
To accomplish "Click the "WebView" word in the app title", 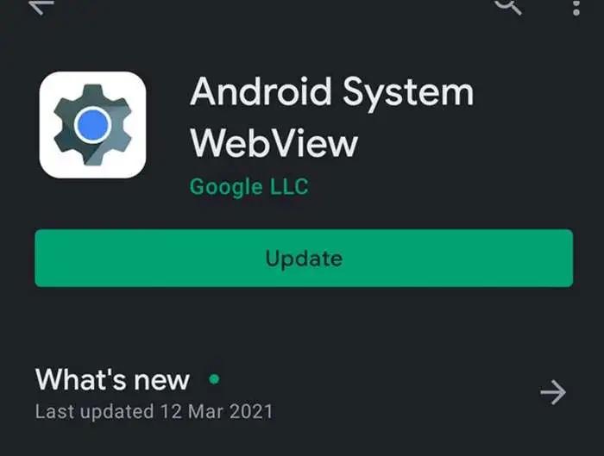I will click(x=274, y=143).
